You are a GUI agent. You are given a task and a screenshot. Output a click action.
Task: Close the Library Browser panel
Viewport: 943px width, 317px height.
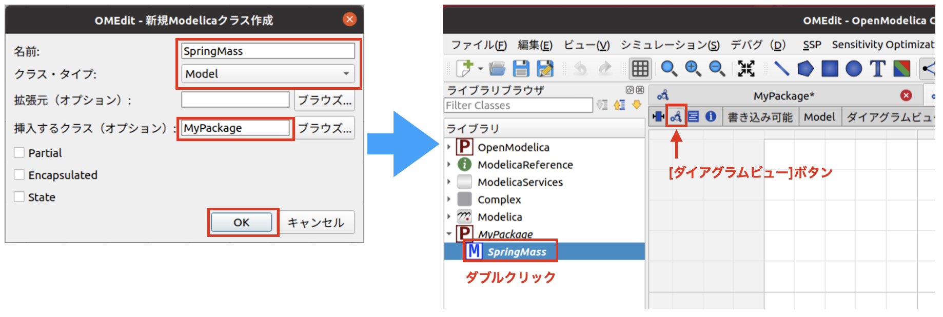click(640, 90)
